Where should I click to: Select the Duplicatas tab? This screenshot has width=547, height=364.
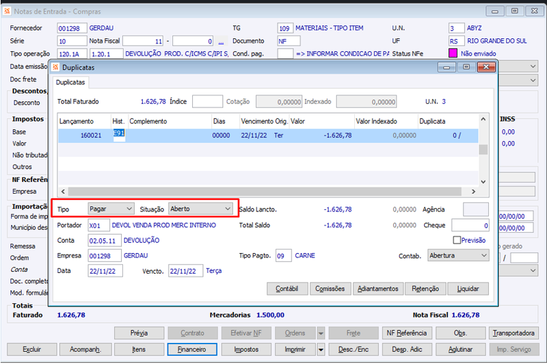tap(70, 82)
